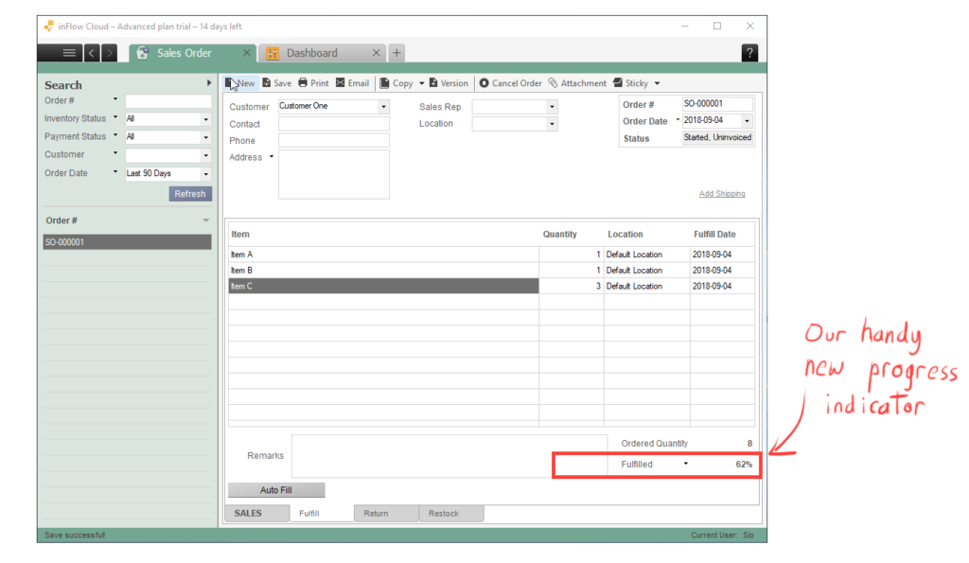This screenshot has width=969, height=563.
Task: Add an Attachment to the order
Action: pyautogui.click(x=577, y=83)
